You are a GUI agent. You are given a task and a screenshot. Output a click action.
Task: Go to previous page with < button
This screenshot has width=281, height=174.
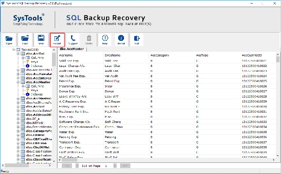(x=77, y=166)
